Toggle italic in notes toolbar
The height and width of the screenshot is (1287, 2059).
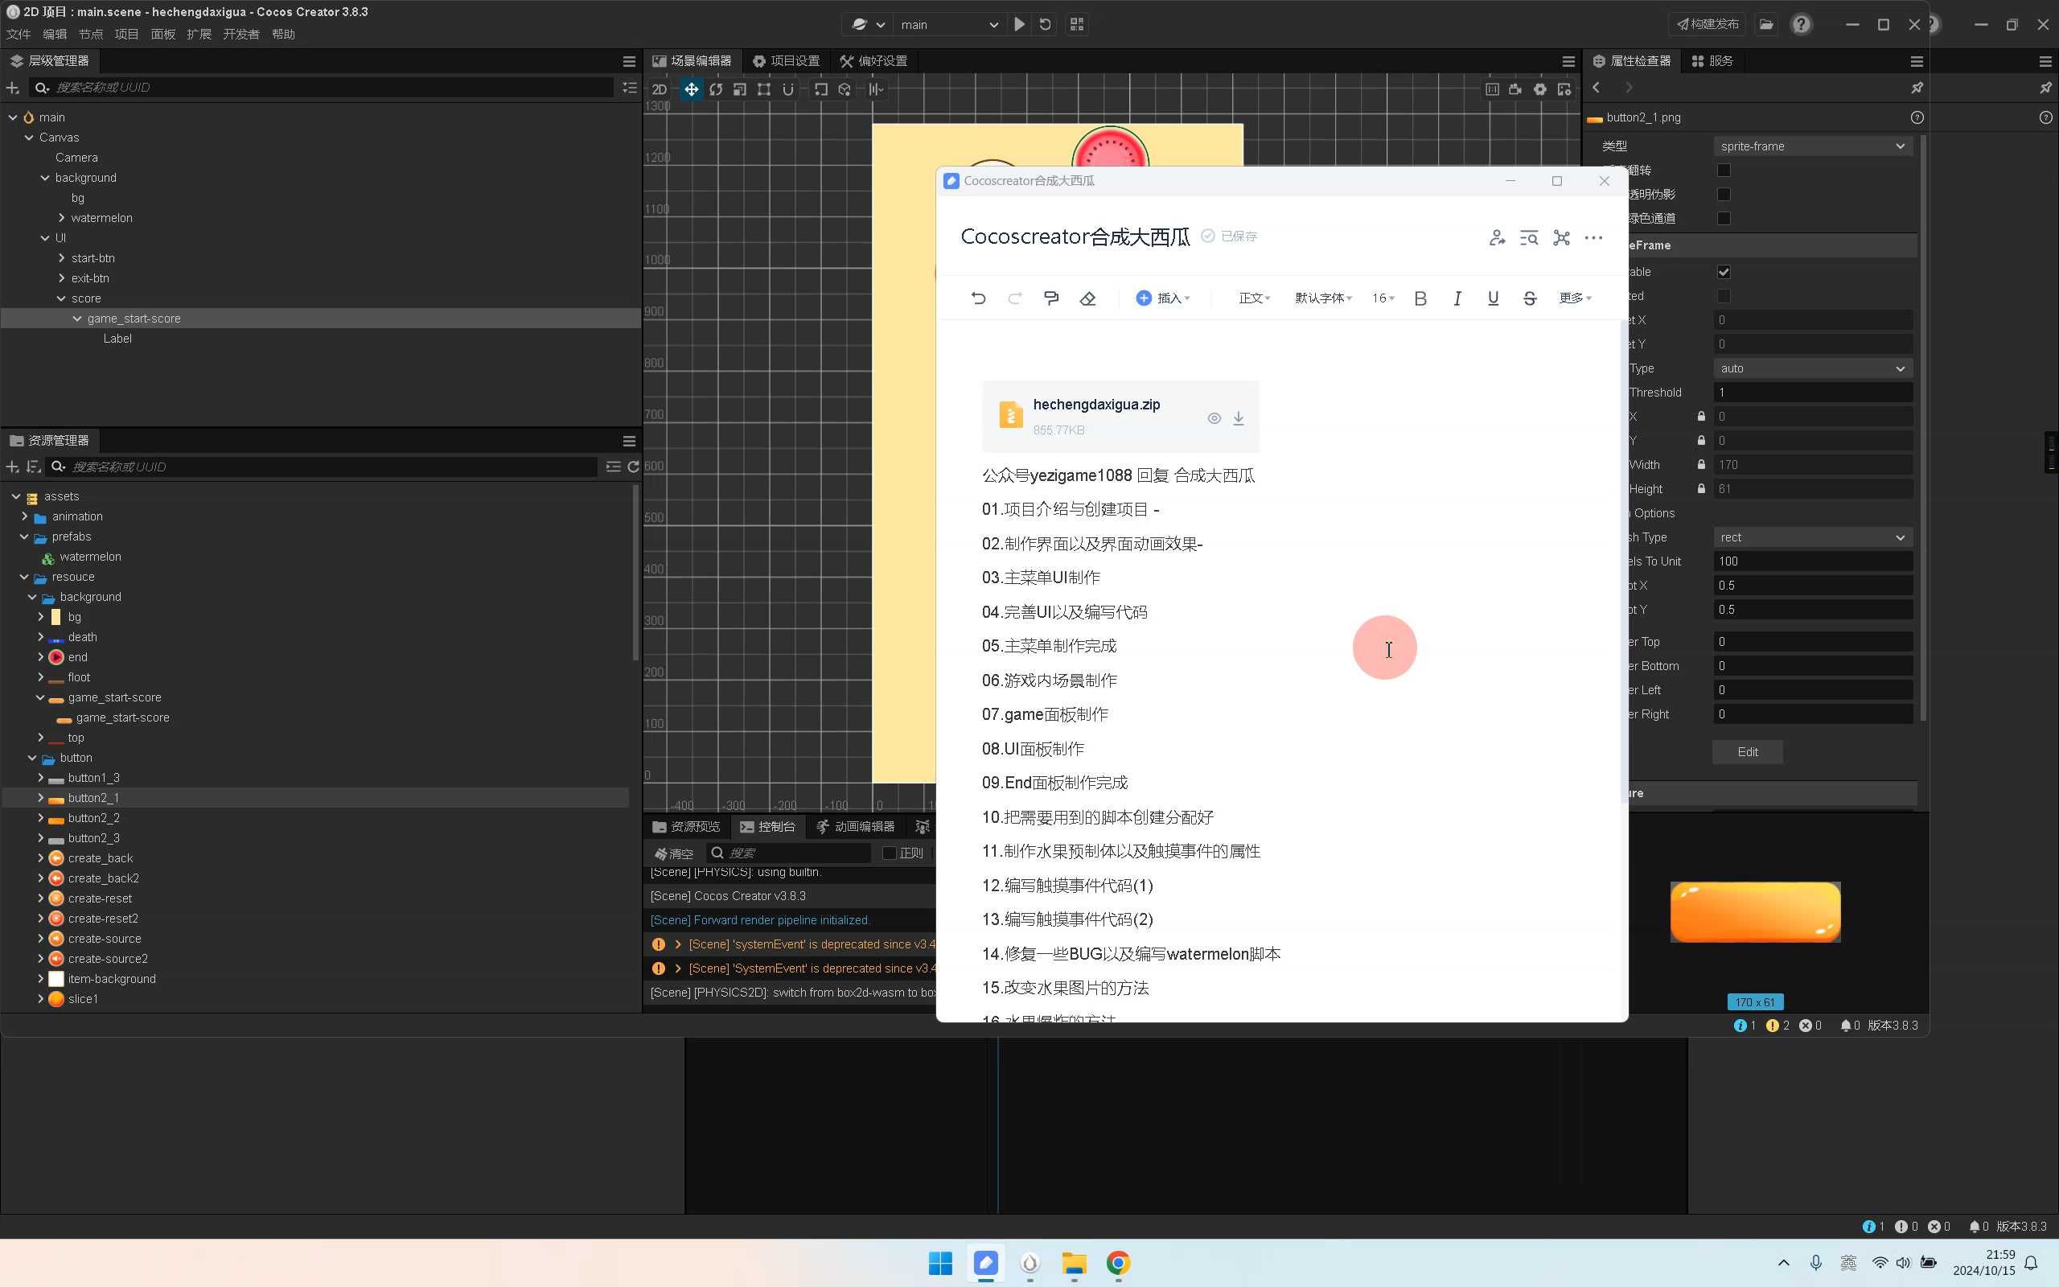tap(1457, 298)
